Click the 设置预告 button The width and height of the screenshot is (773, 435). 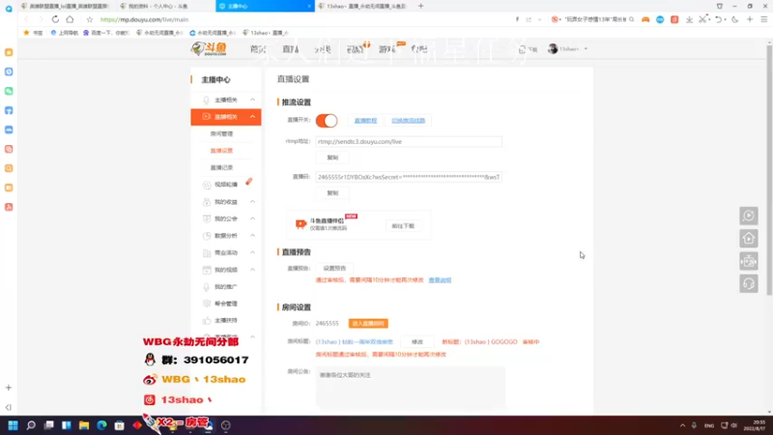[334, 269]
